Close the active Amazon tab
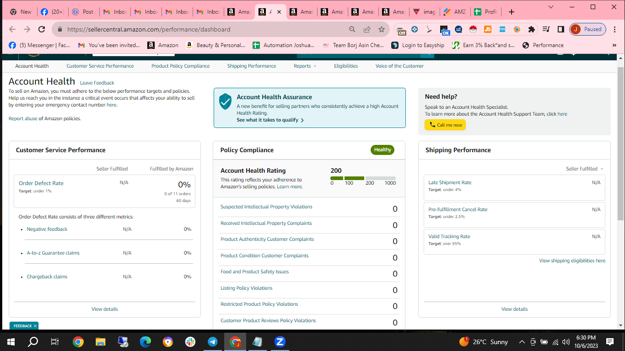The height and width of the screenshot is (351, 625). [279, 12]
